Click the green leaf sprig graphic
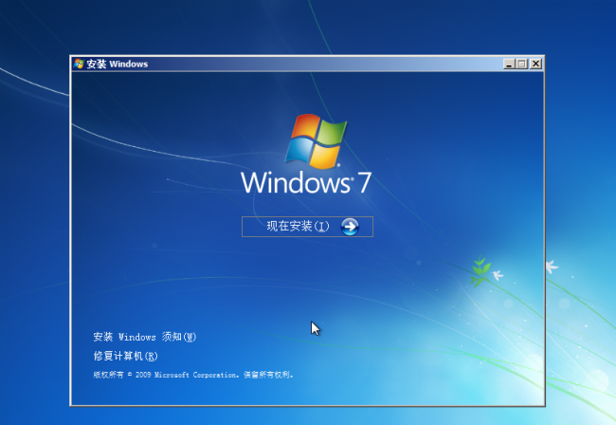Screen dimensions: 616x425 click(480, 271)
